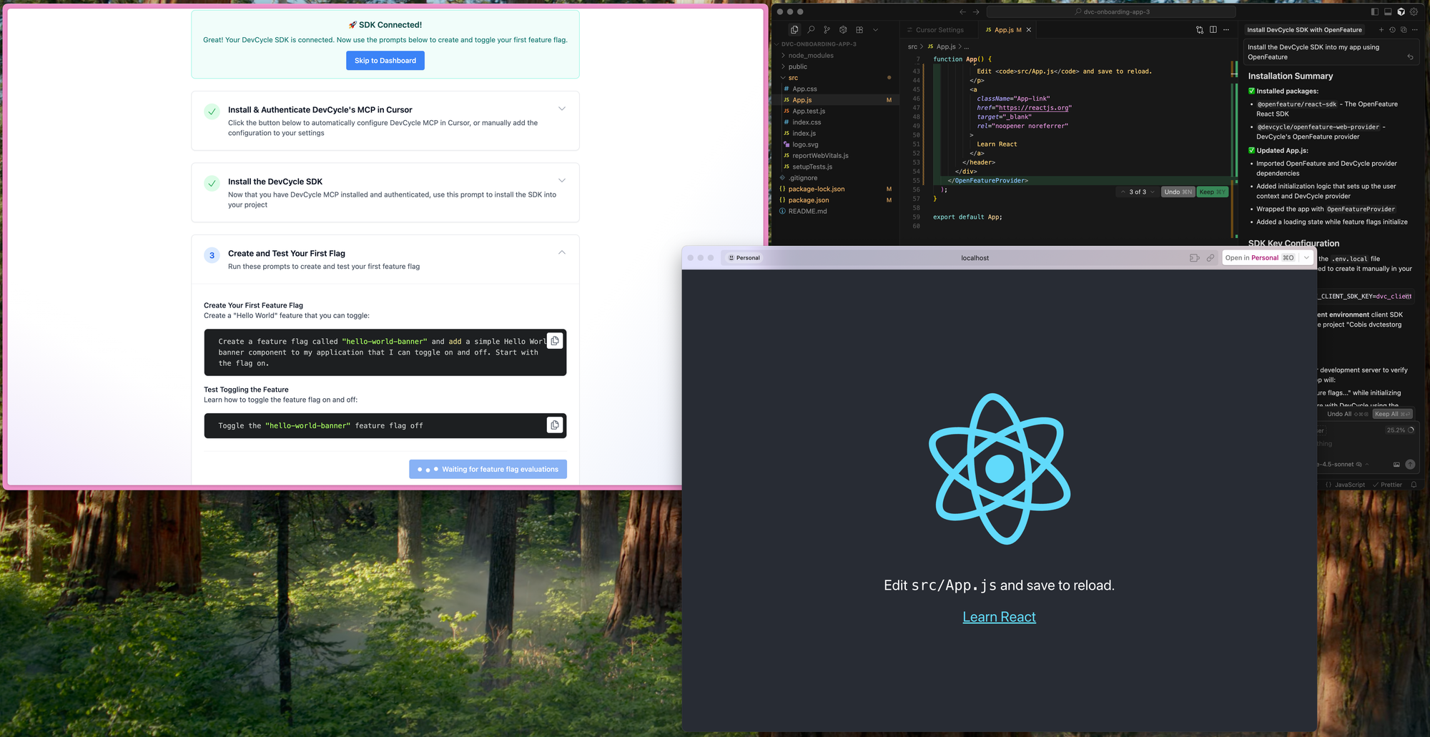
Task: Expand the node_modules folder
Action: click(810, 56)
